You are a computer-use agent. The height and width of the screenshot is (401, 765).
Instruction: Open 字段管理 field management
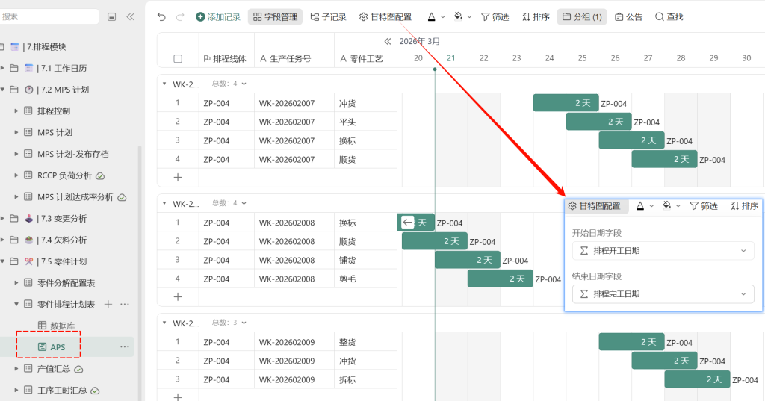(275, 17)
